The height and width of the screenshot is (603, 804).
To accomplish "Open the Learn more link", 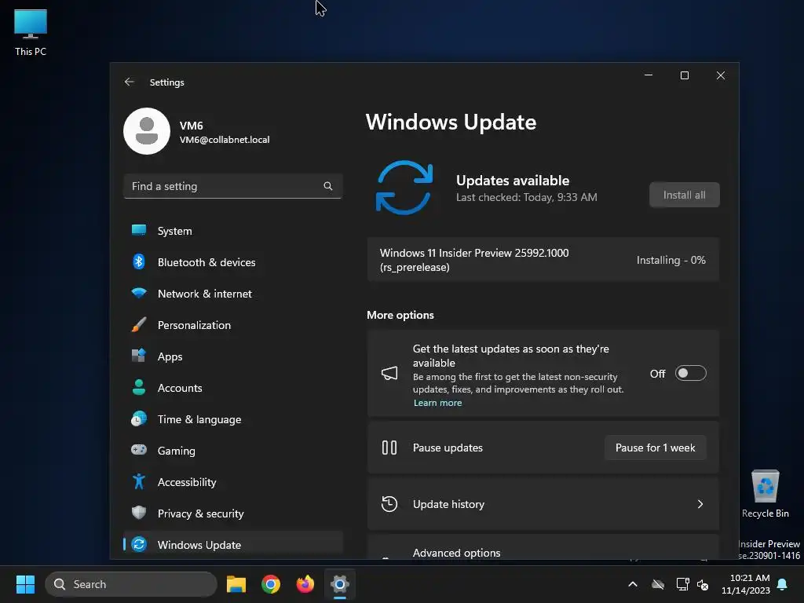I will [x=437, y=403].
